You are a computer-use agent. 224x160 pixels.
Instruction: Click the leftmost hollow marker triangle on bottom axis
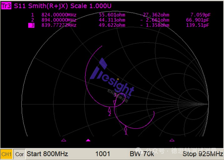[64, 140]
